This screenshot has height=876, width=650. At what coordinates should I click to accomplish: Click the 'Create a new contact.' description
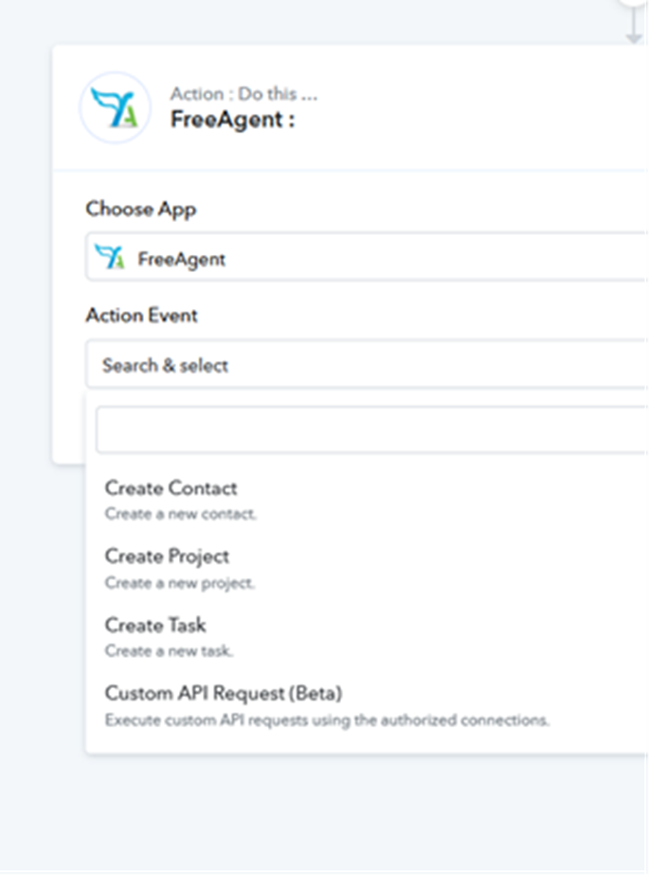180,514
